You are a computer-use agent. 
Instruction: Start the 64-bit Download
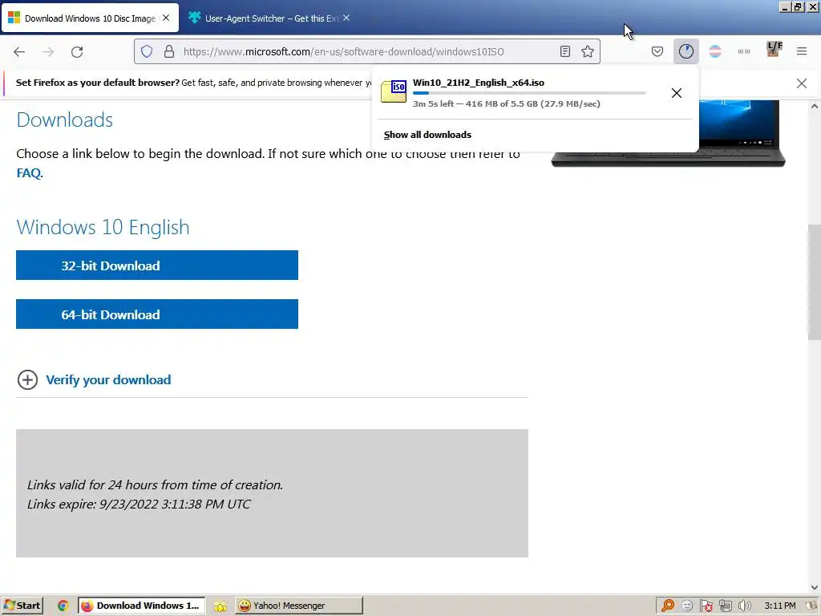point(157,314)
